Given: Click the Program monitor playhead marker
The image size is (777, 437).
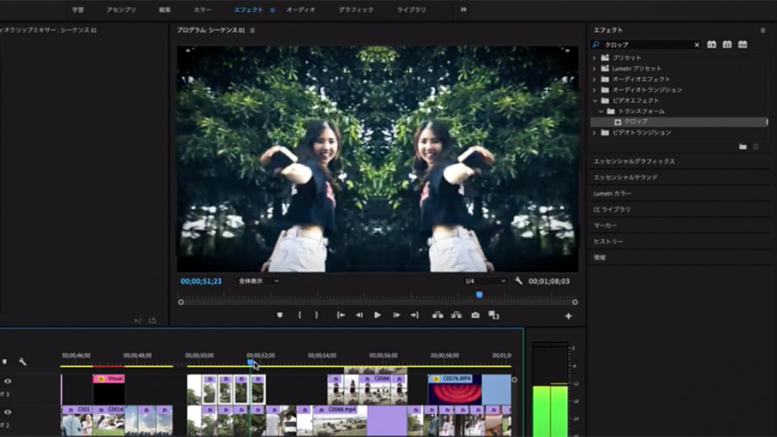Looking at the screenshot, I should click(479, 295).
